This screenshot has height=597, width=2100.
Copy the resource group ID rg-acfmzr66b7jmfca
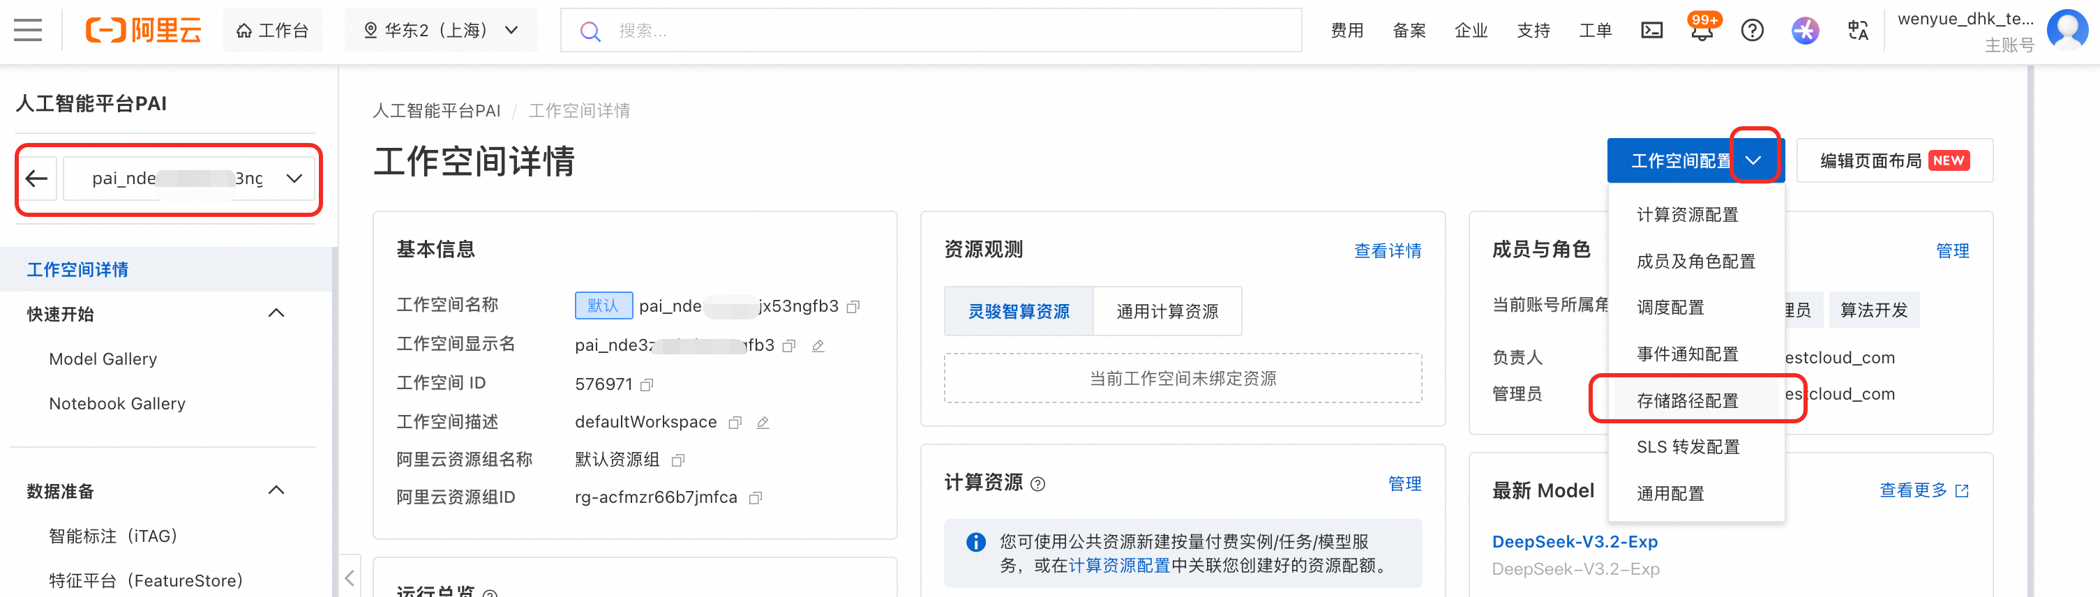pyautogui.click(x=755, y=498)
